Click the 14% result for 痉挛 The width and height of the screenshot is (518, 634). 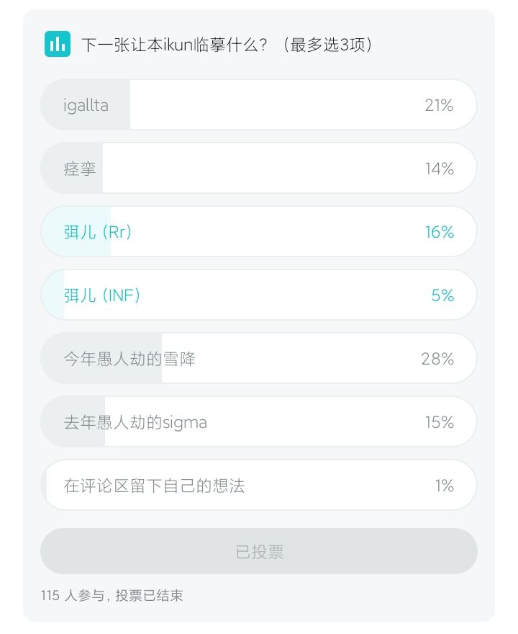coord(439,169)
